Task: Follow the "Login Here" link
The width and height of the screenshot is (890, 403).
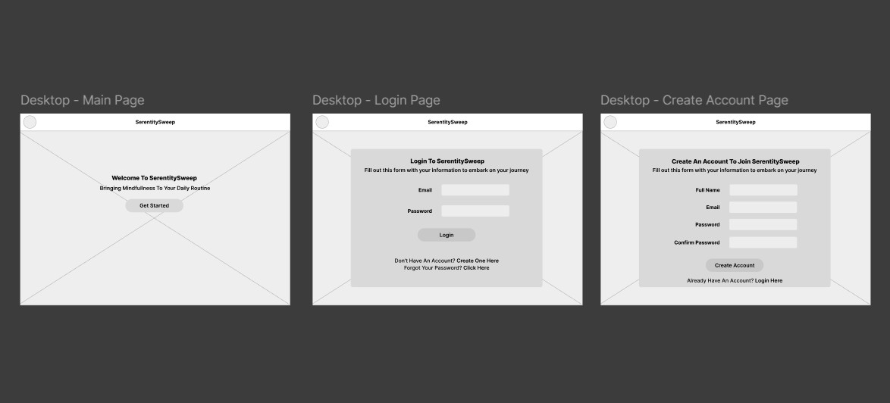Action: pos(769,281)
